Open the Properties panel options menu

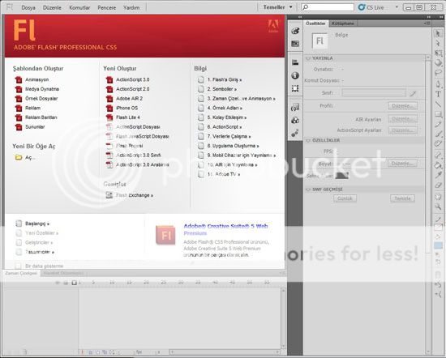coord(427,23)
